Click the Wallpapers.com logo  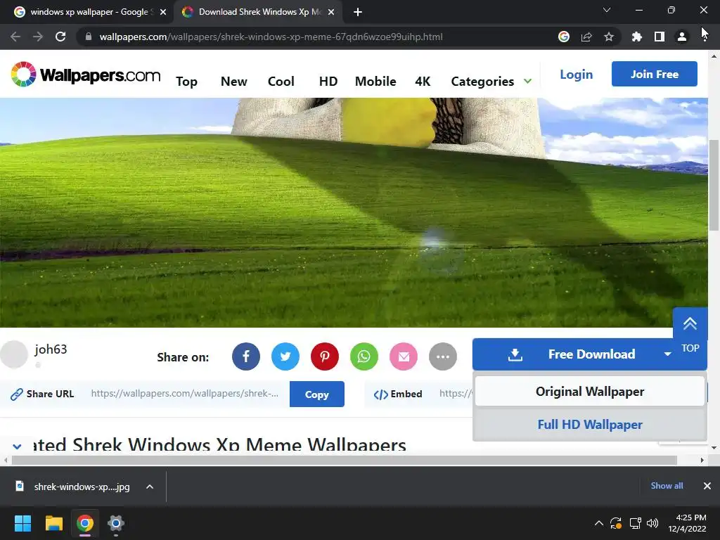[x=86, y=75]
